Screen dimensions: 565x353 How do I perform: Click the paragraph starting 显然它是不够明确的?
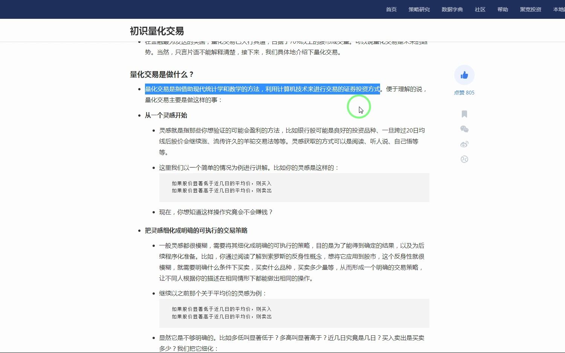(292, 343)
